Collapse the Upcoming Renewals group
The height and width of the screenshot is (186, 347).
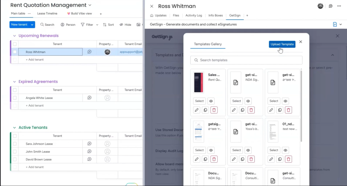click(14, 36)
